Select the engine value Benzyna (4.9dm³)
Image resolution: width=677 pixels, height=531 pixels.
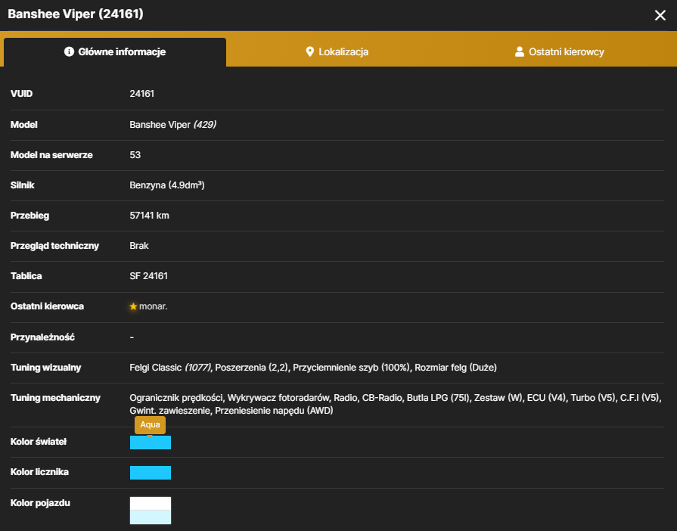point(167,185)
